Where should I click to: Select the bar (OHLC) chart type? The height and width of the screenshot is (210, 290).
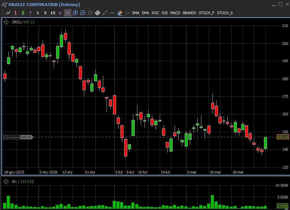(x=16, y=13)
